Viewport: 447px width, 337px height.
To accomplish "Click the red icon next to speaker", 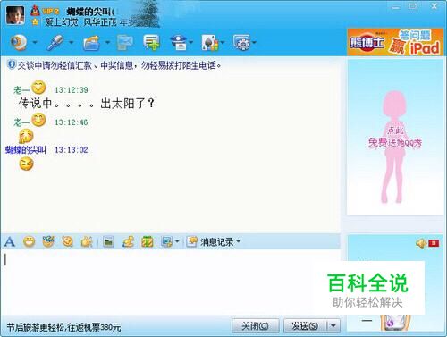I will click(x=434, y=243).
